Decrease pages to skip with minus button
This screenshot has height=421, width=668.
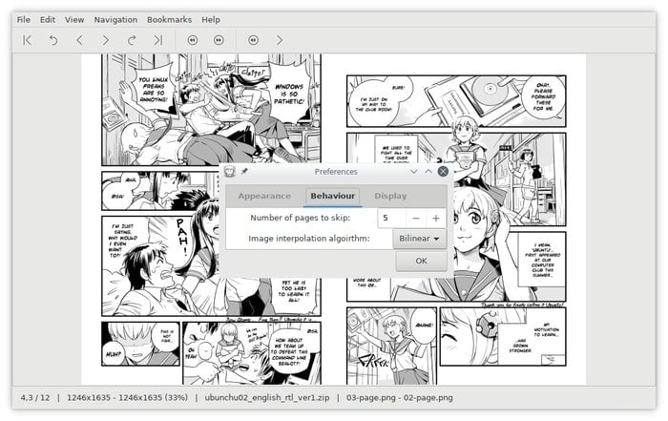(x=416, y=219)
